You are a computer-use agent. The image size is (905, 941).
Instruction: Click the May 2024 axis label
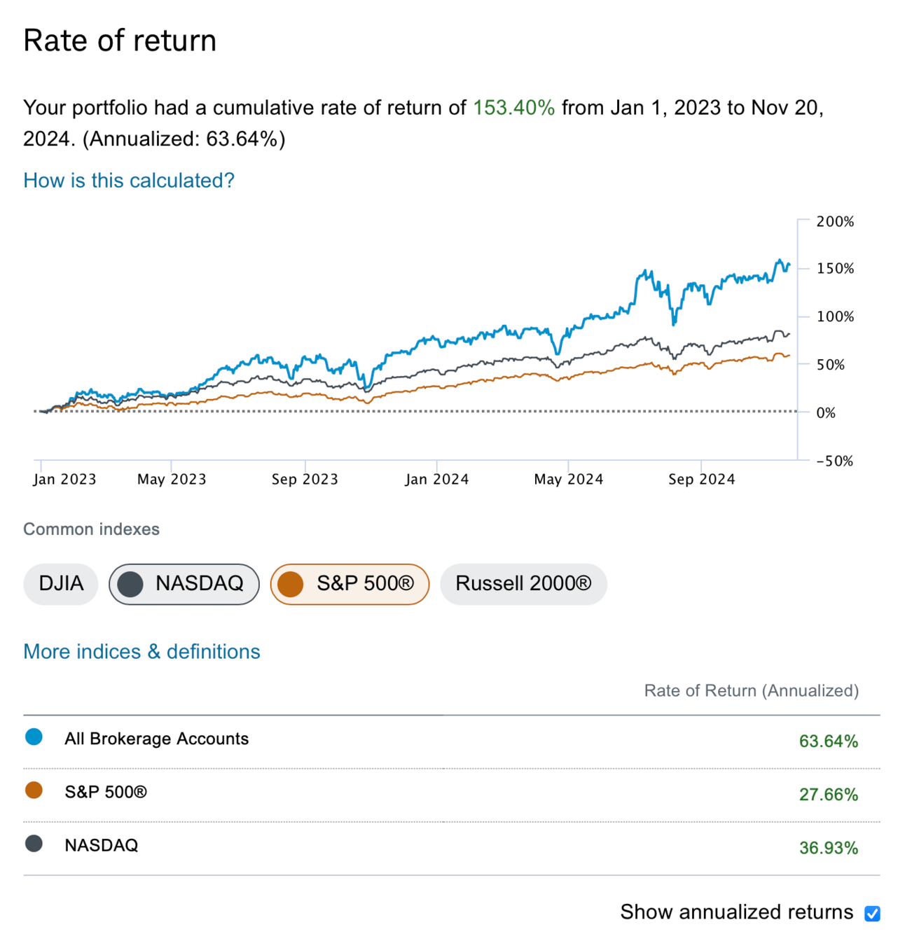(568, 480)
